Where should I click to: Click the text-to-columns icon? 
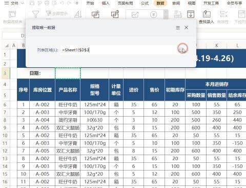pos(178,14)
